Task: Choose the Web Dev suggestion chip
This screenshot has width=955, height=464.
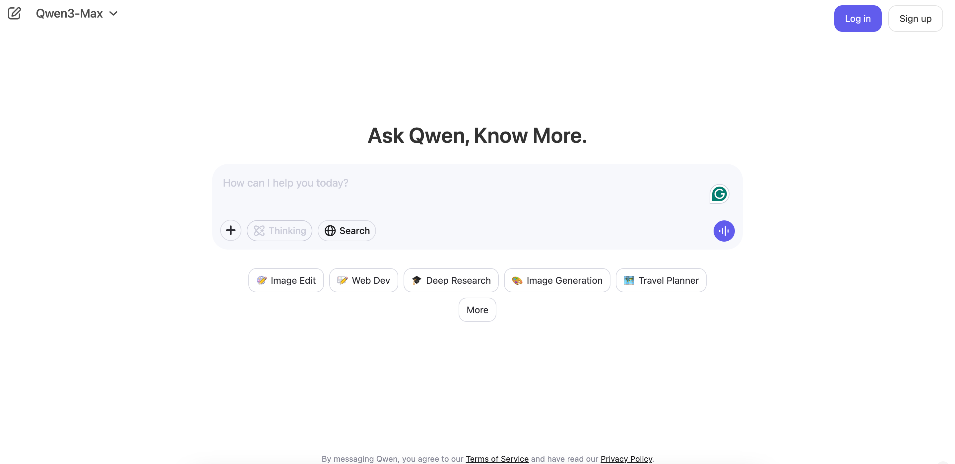Action: [x=363, y=280]
